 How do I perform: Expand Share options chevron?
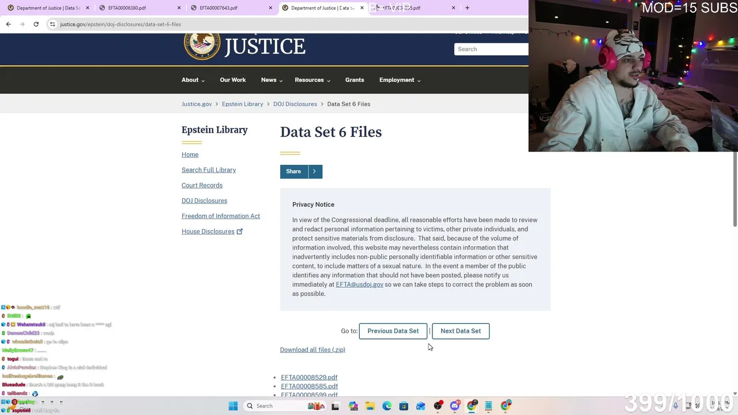[x=314, y=171]
